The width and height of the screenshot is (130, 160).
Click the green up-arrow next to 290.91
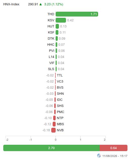[x=40, y=4]
